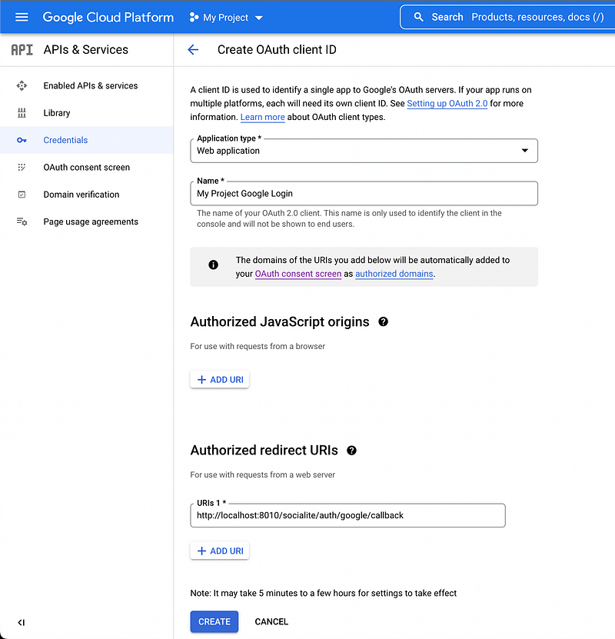Click the Library icon in sidebar
This screenshot has width=615, height=639.
[22, 113]
